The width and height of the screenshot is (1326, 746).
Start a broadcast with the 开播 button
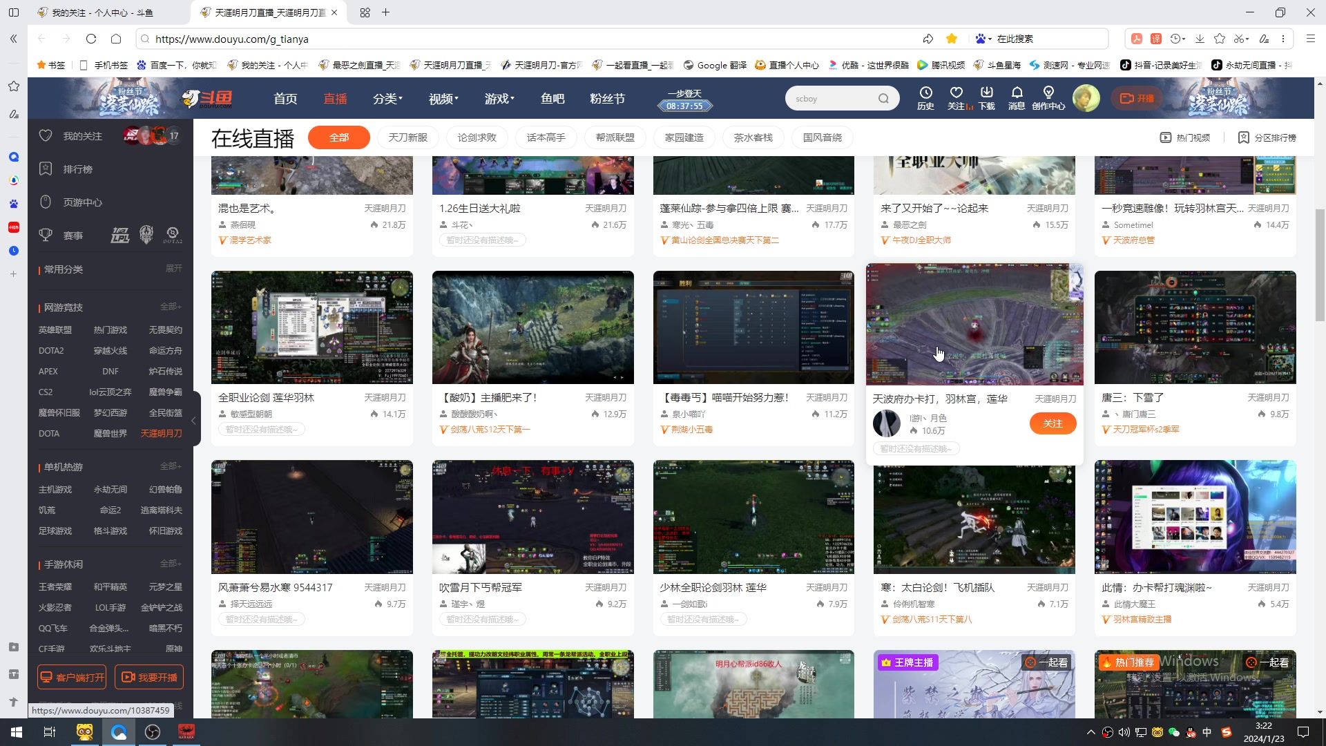point(1137,98)
